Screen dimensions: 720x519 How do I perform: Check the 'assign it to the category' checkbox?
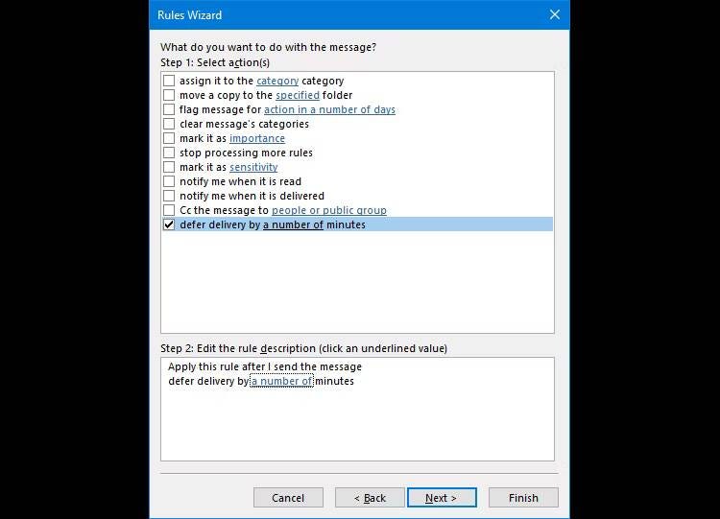tap(169, 81)
